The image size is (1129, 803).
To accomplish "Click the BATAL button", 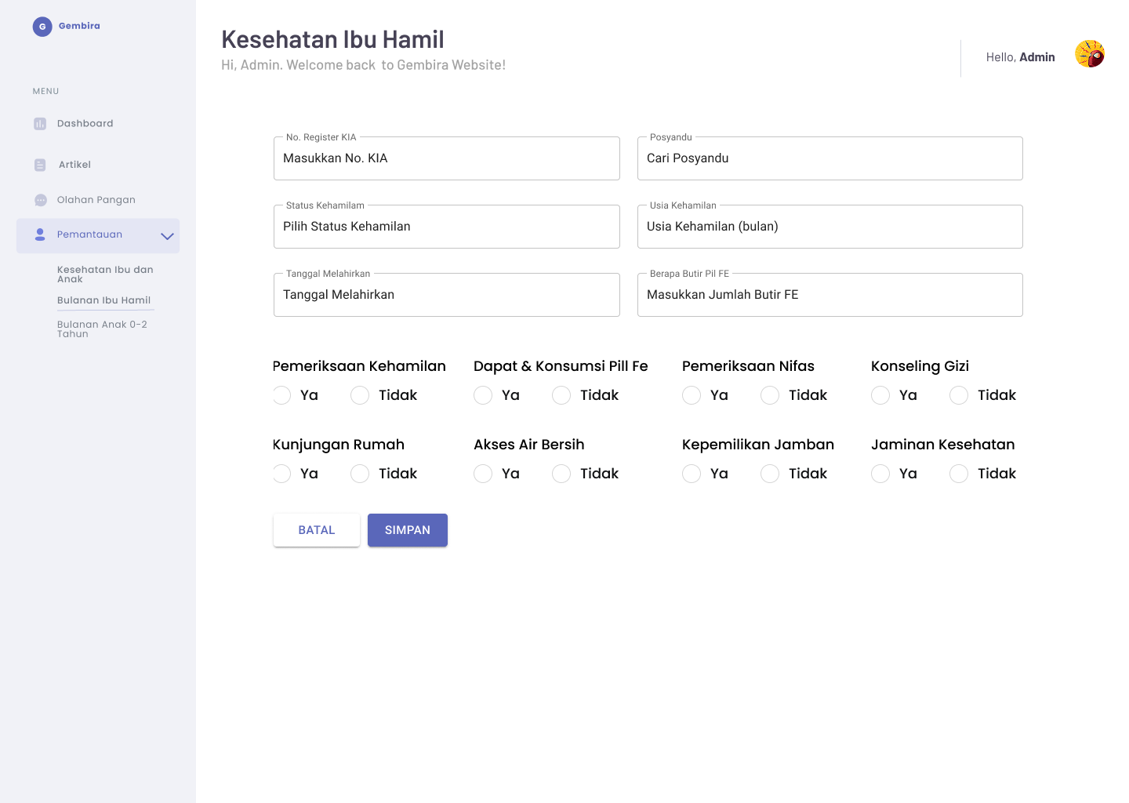I will 317,530.
